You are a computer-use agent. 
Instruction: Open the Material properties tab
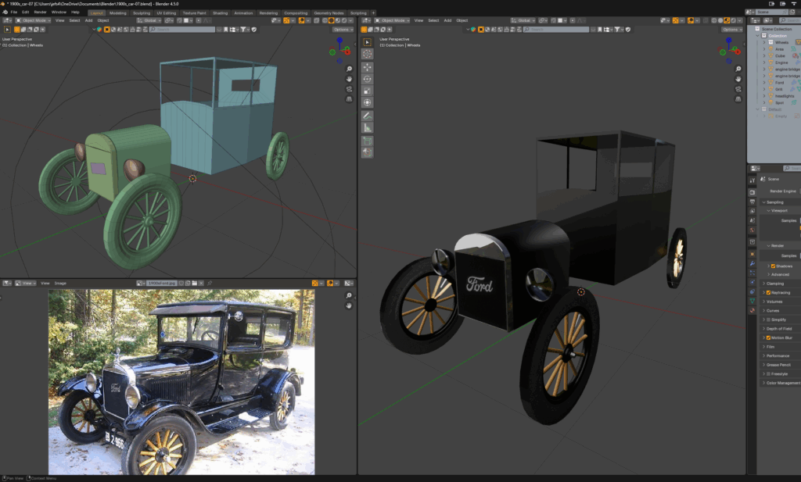(752, 310)
